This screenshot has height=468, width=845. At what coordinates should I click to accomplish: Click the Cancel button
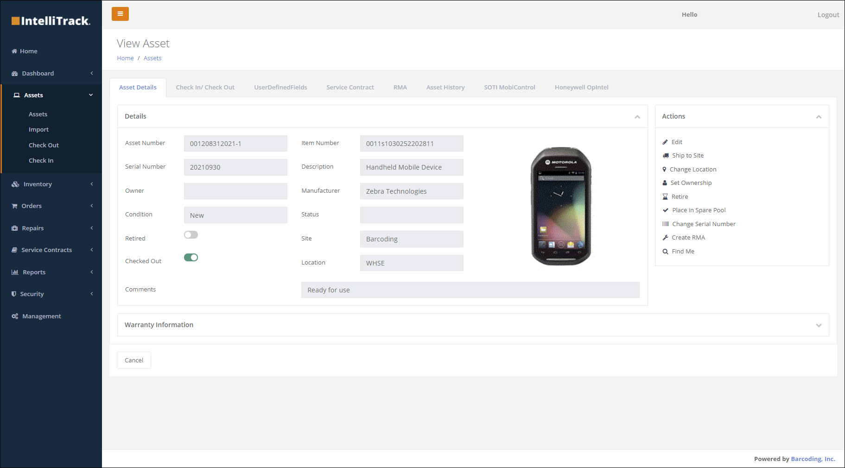pos(133,360)
